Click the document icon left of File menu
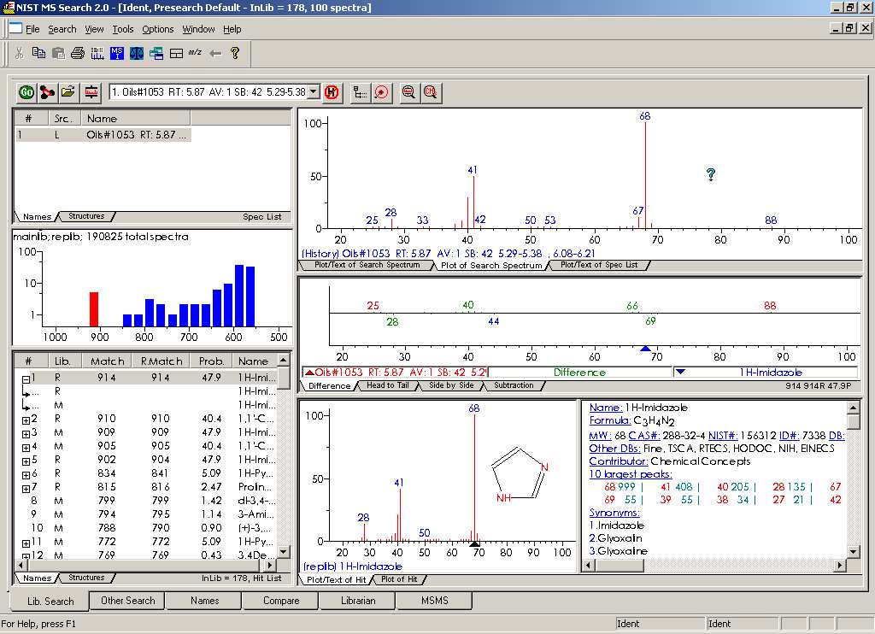The image size is (875, 634). (x=15, y=28)
